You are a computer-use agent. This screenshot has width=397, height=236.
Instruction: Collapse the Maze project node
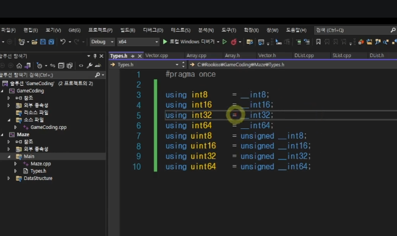pos(2,134)
